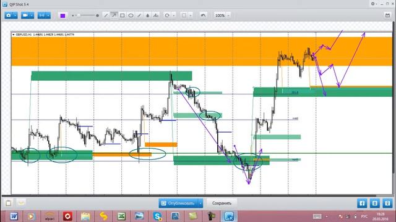Open the crop tool dropdown arrow

(191, 15)
